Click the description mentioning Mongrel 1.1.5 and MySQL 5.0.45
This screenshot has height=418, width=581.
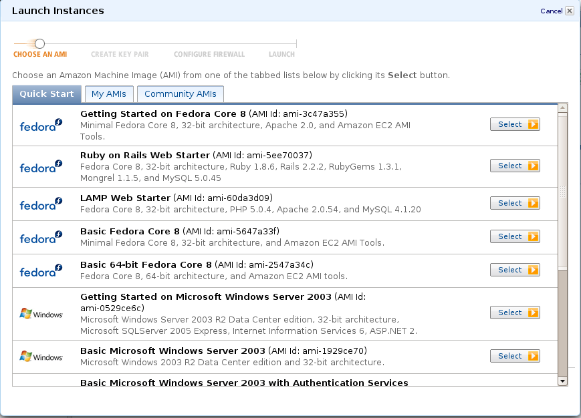(241, 172)
